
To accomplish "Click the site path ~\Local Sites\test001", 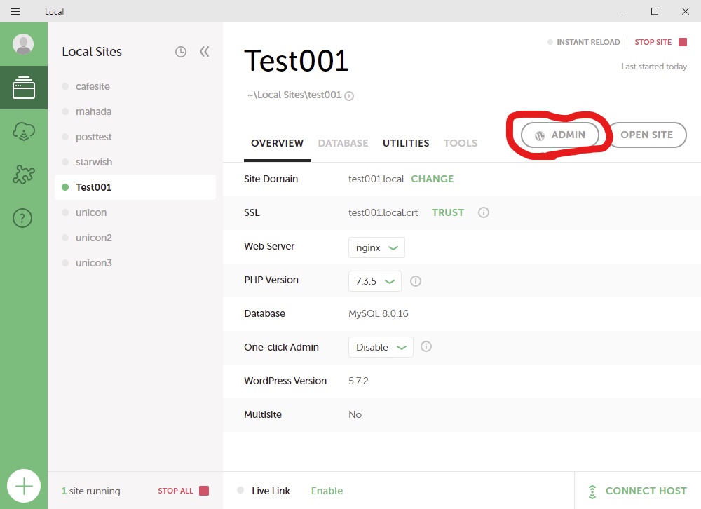I will (294, 95).
